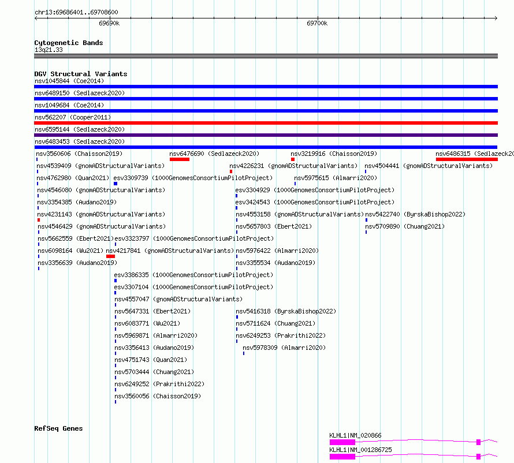Open nsv6098164 (Wu2021) label
This screenshot has height=463, width=514.
pyautogui.click(x=70, y=251)
